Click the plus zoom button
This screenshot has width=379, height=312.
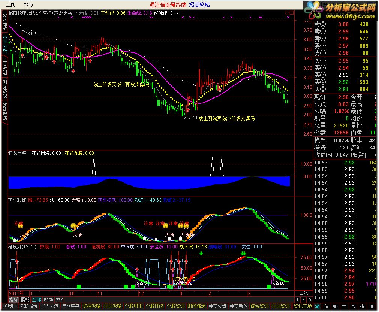tap(298, 300)
